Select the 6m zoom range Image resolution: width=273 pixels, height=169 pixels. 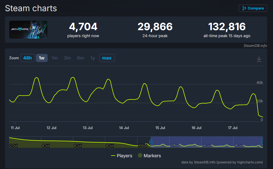[80, 58]
